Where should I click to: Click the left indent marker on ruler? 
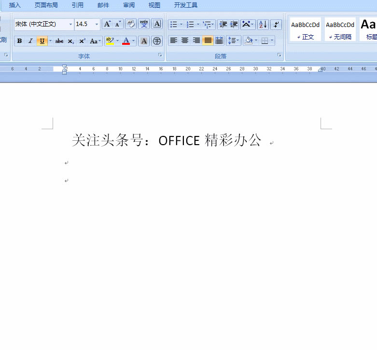(64, 72)
